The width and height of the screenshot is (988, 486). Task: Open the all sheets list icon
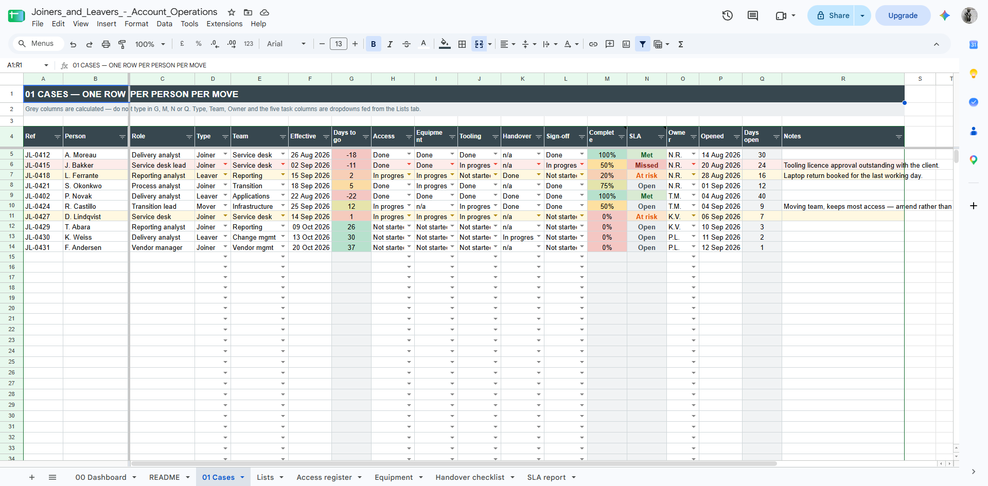pos(52,477)
